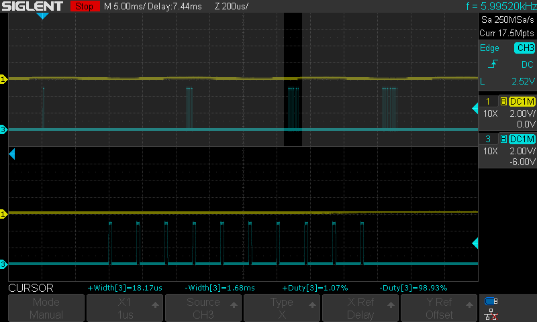Click the +Width[3]=18.17us measurement
537x322 pixels.
coord(125,288)
